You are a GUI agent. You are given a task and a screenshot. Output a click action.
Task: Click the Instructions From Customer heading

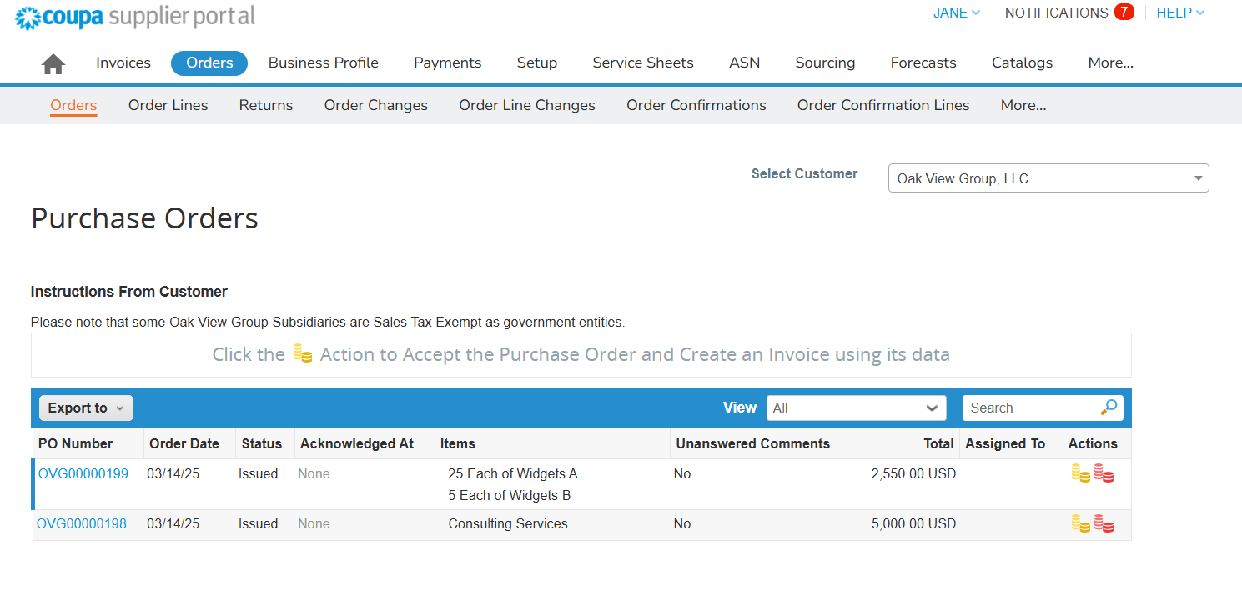(129, 292)
